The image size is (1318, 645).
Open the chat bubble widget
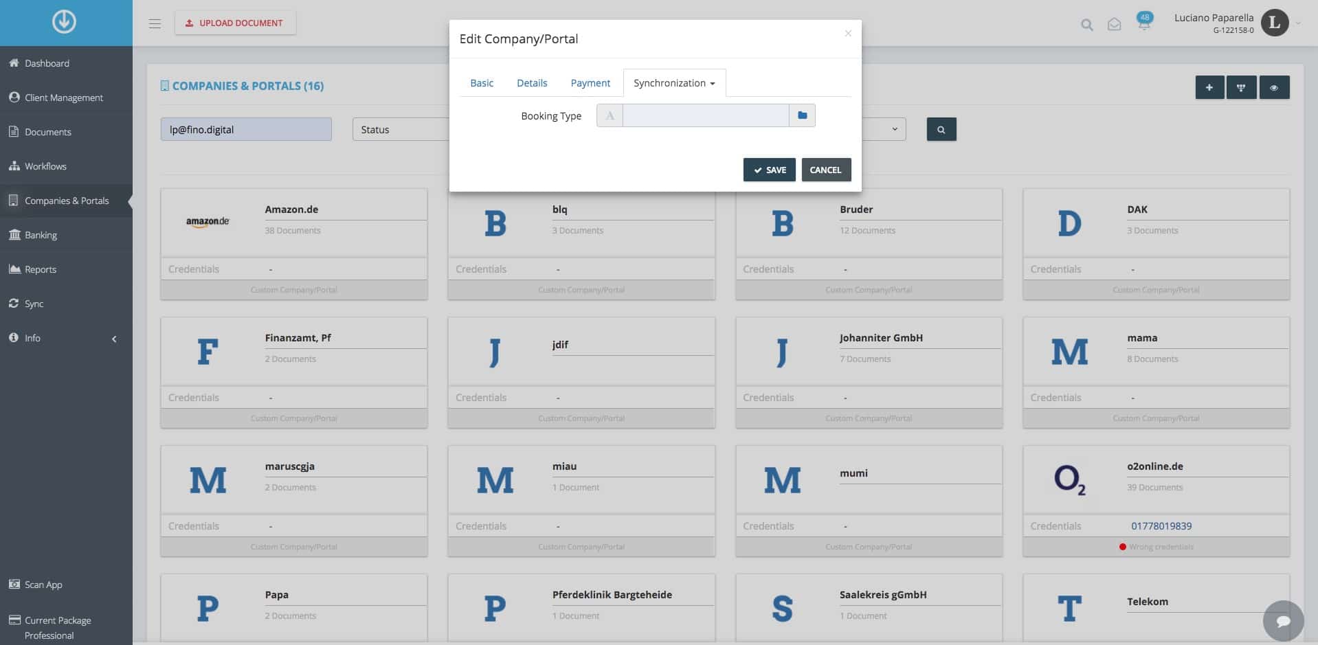tap(1283, 620)
